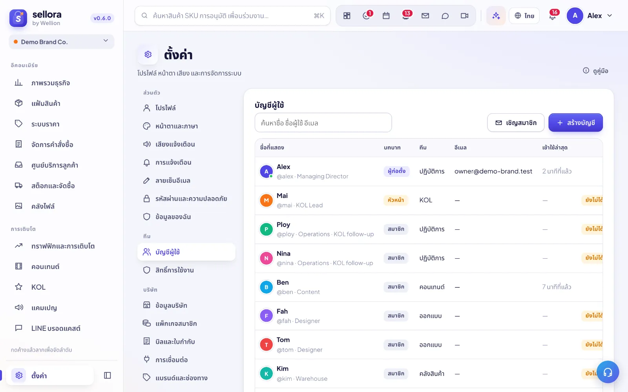Open the inbox tray icon with 13 badge
This screenshot has height=392, width=628.
(x=406, y=16)
